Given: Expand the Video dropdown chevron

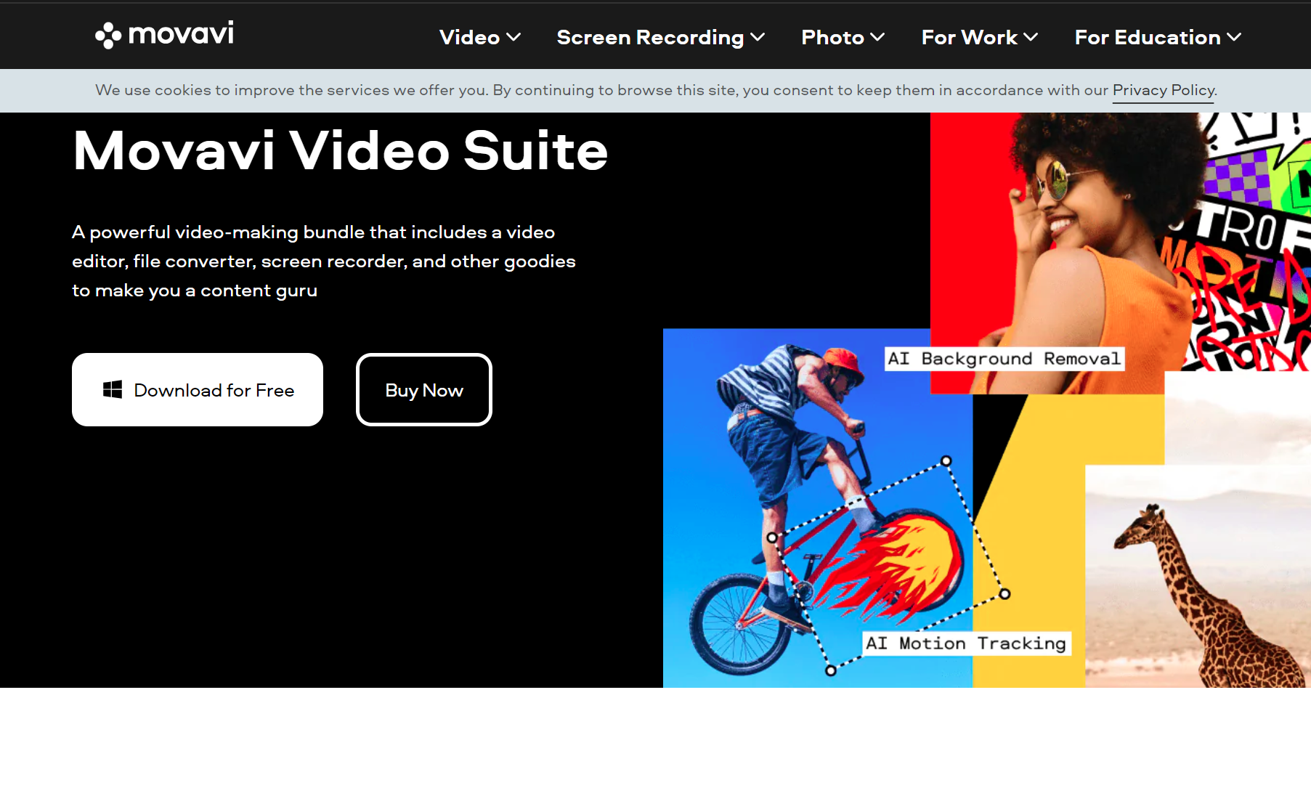Looking at the screenshot, I should pyautogui.click(x=514, y=37).
